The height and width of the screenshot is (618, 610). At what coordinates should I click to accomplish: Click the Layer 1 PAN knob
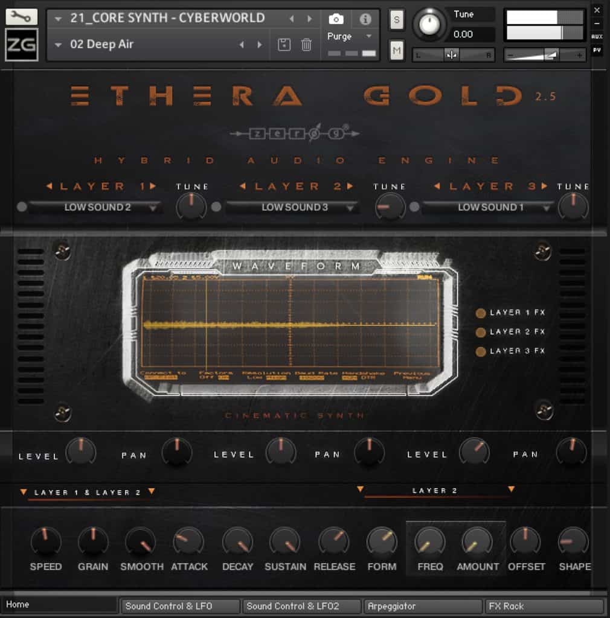click(177, 451)
